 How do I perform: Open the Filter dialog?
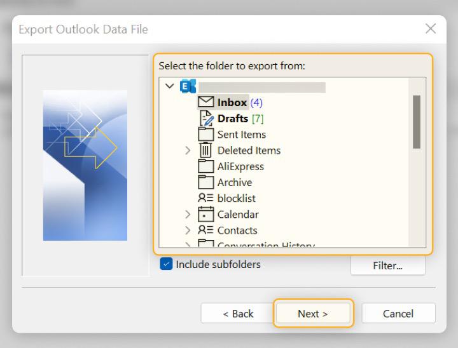pos(387,265)
